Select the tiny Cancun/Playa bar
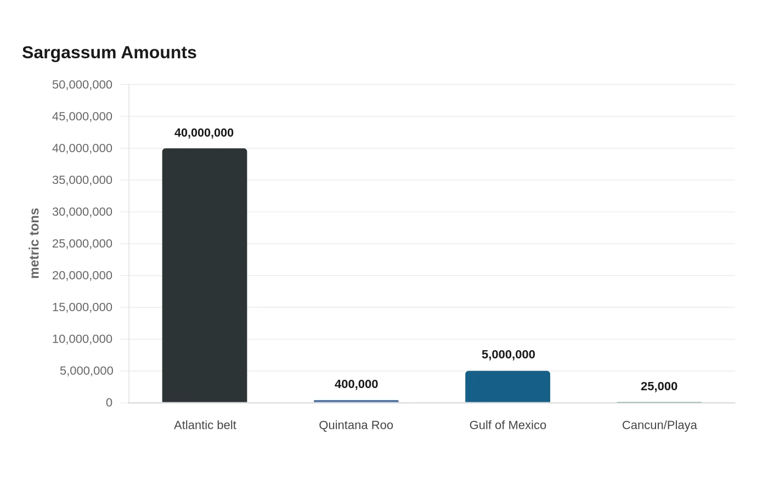Image resolution: width=768 pixels, height=483 pixels. [x=659, y=402]
